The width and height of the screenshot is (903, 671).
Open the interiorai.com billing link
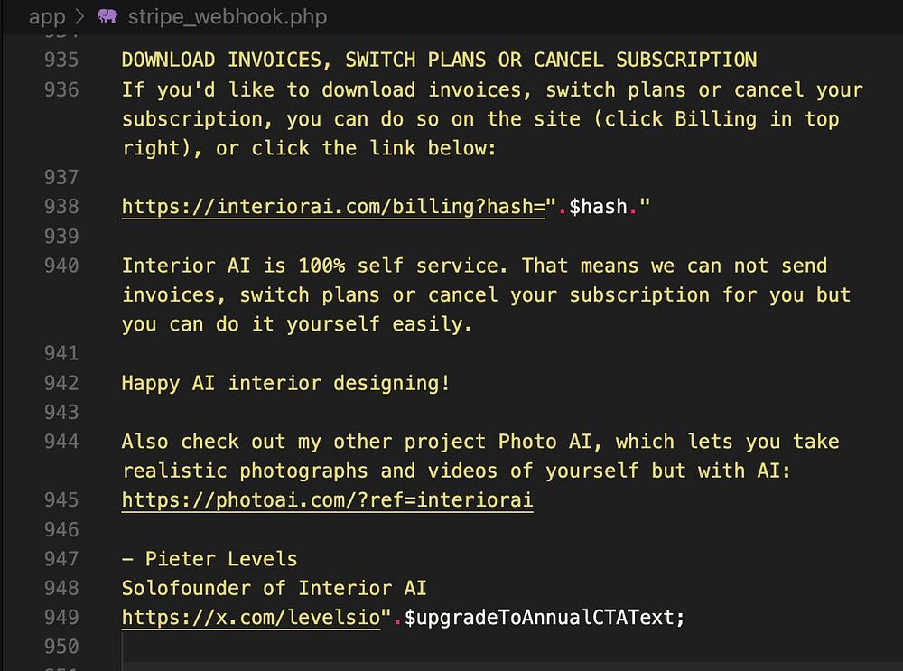pos(333,206)
